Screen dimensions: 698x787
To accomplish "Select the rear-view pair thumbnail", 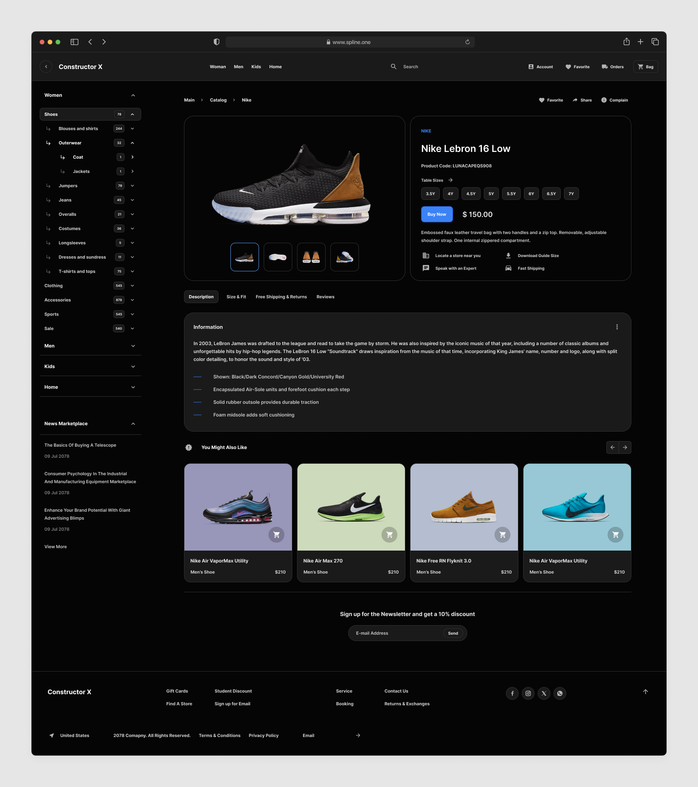I will (x=311, y=257).
